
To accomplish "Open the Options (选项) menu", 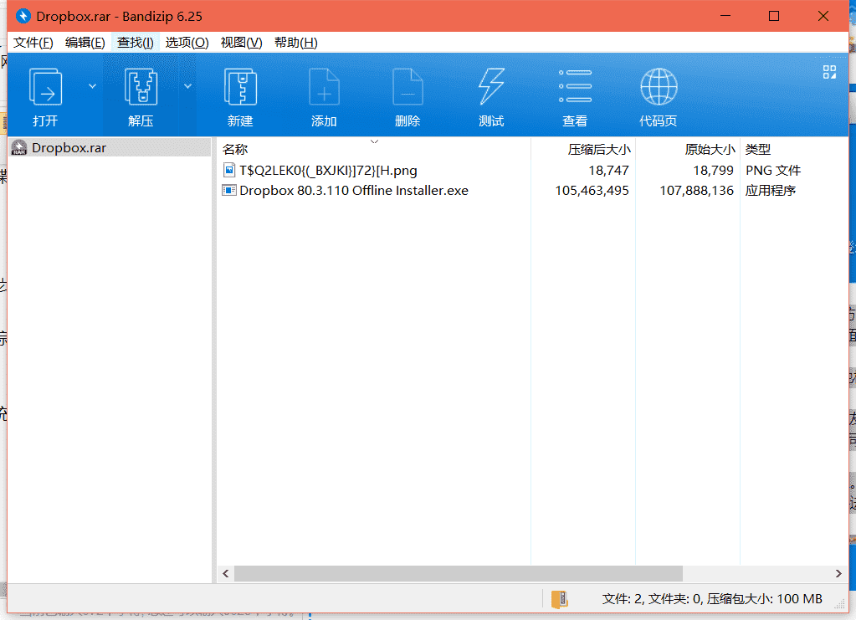I will click(x=187, y=43).
